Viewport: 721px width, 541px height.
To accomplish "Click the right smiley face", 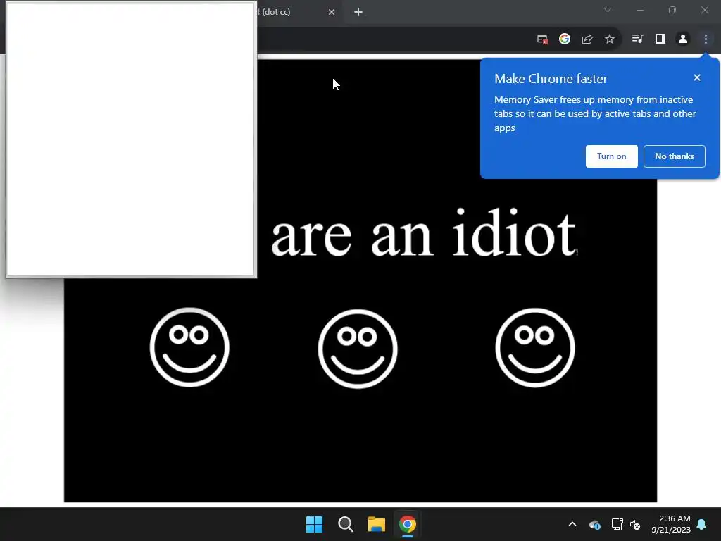I will (x=535, y=348).
